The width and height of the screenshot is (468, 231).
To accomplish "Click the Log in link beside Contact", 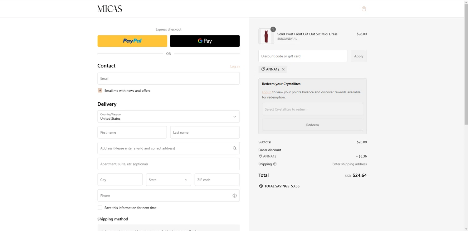I will tap(235, 67).
